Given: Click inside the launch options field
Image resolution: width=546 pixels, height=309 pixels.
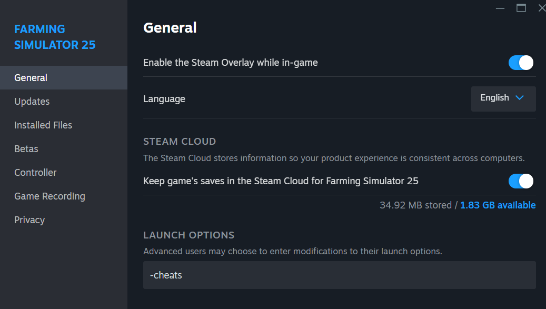Looking at the screenshot, I should point(339,275).
